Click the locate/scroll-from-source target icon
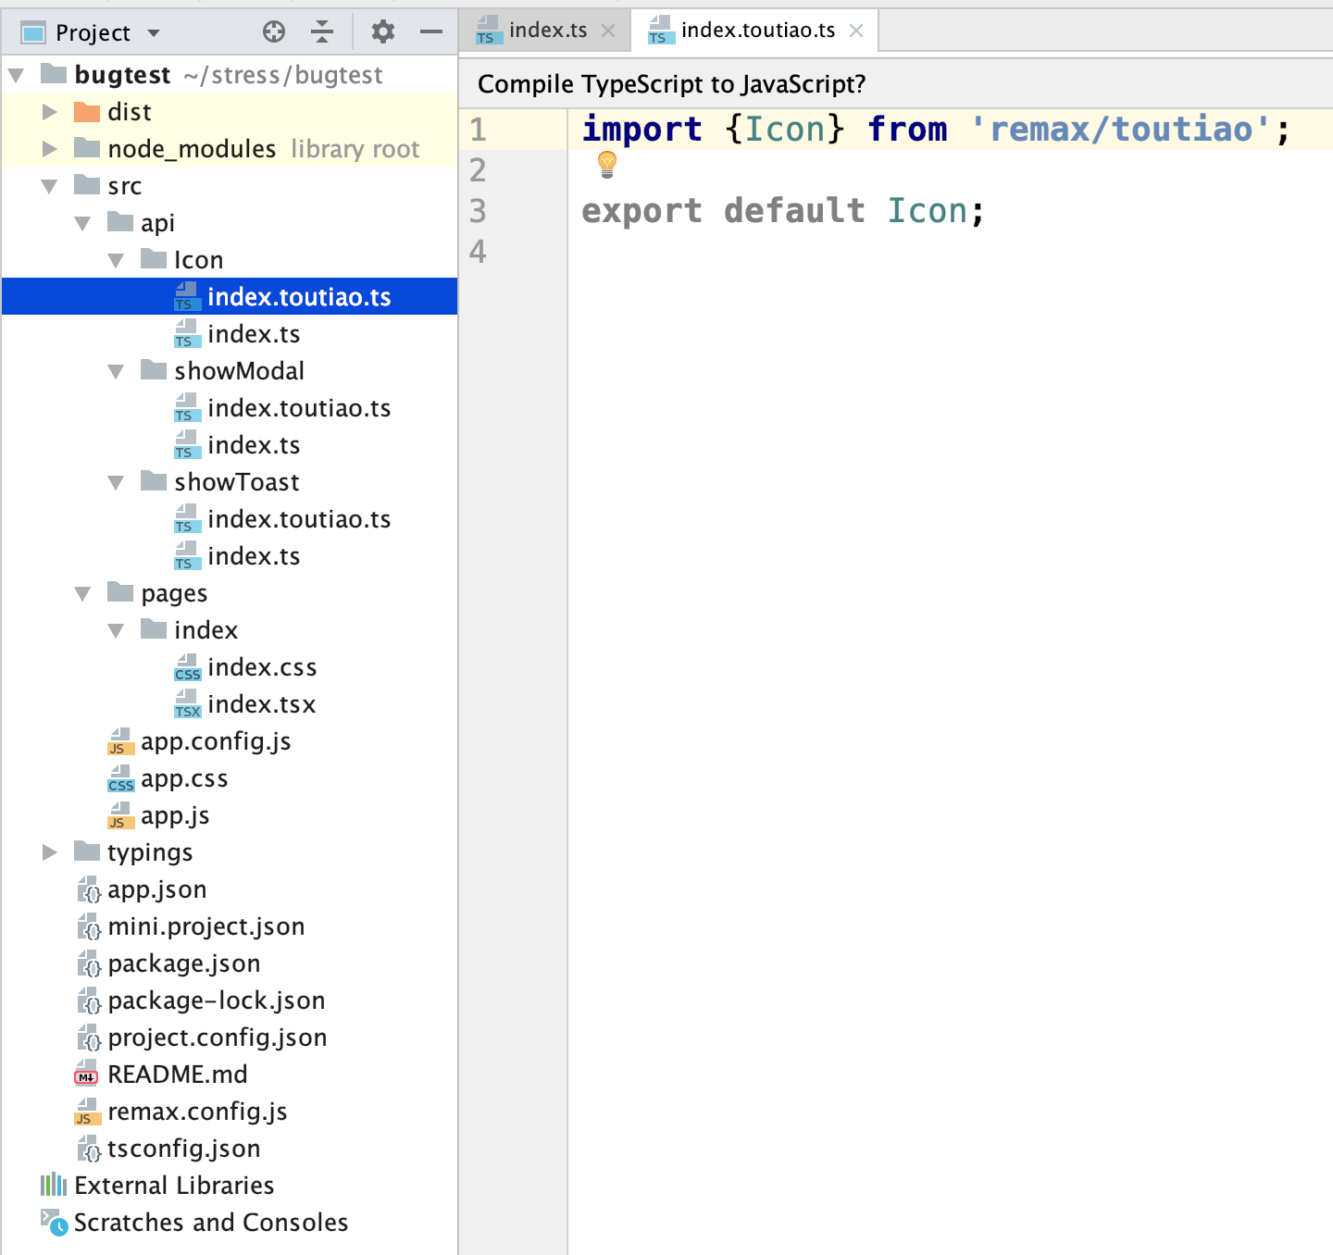 [274, 32]
